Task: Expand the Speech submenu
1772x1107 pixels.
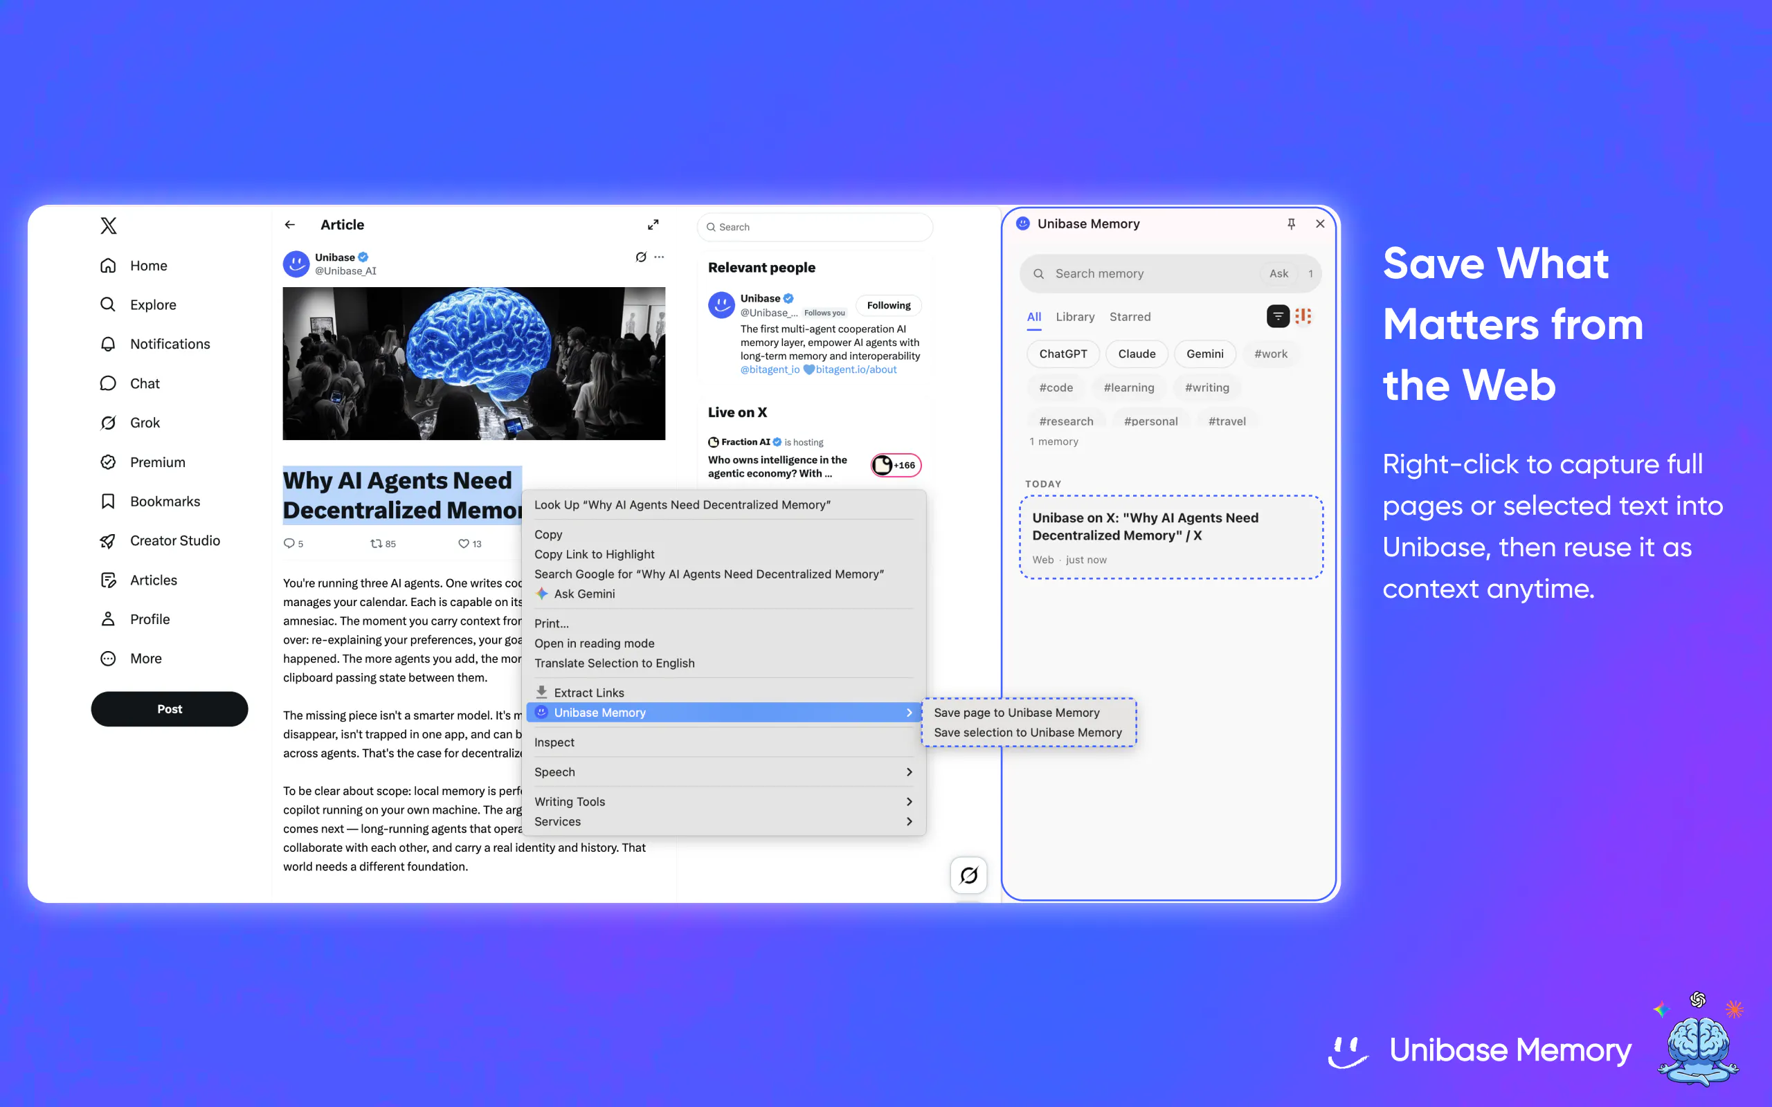Action: click(x=723, y=771)
